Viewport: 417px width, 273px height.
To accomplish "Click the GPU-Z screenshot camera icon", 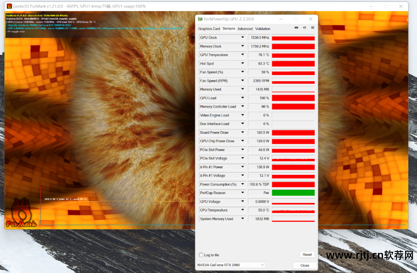I will pos(296,28).
